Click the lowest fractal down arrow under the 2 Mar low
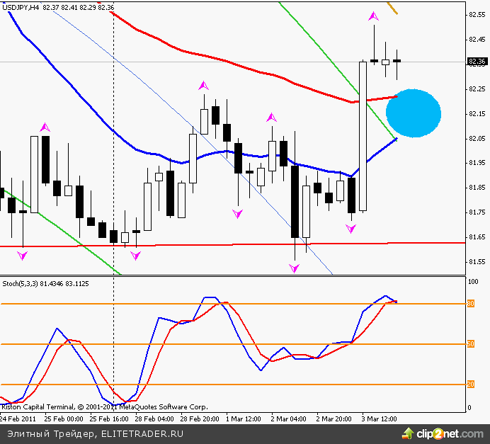Screen dimensions: 490x444 point(295,268)
